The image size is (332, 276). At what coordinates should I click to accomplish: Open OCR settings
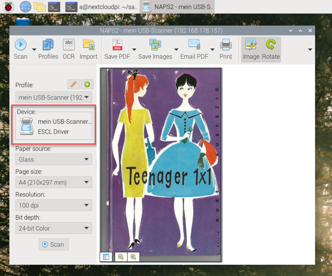(68, 49)
